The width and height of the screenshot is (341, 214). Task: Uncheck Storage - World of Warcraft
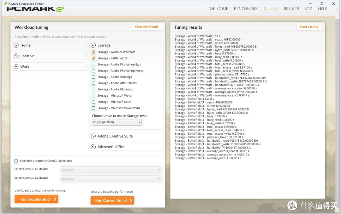[x=93, y=52]
